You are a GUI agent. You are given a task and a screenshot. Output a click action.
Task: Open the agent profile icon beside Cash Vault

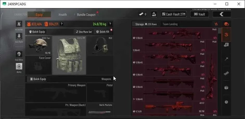(154, 14)
